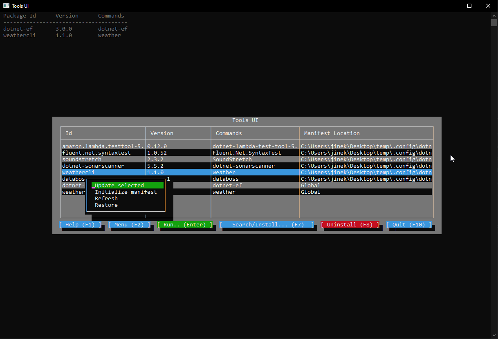Image resolution: width=498 pixels, height=339 pixels.
Task: Select 'Restore' from the popup menu
Action: (106, 205)
